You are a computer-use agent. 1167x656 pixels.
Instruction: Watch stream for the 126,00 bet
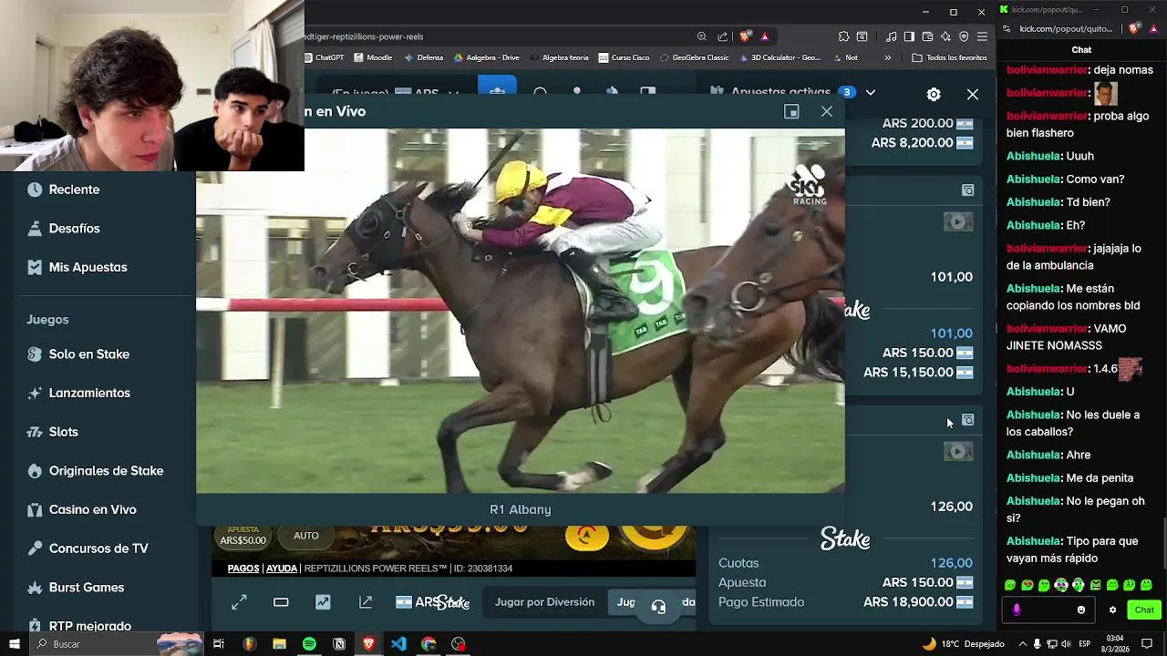957,451
